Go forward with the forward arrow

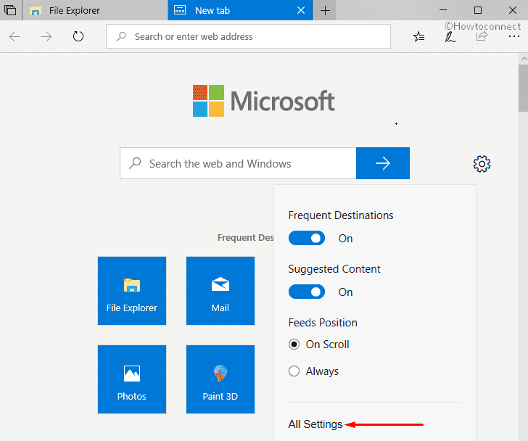(x=46, y=36)
